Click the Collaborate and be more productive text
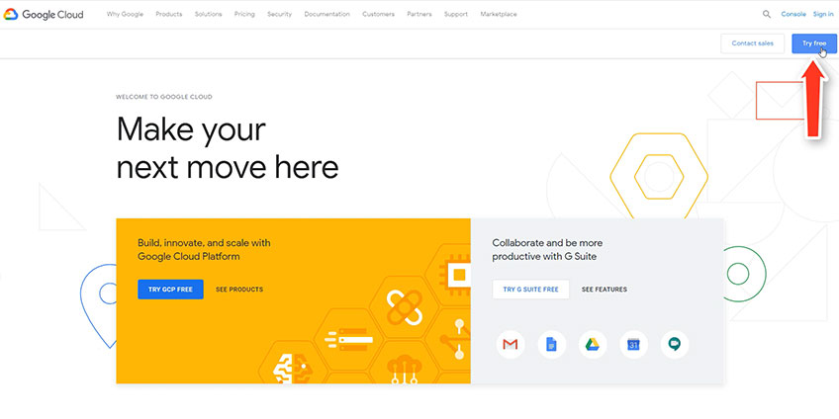The height and width of the screenshot is (419, 839). [547, 250]
